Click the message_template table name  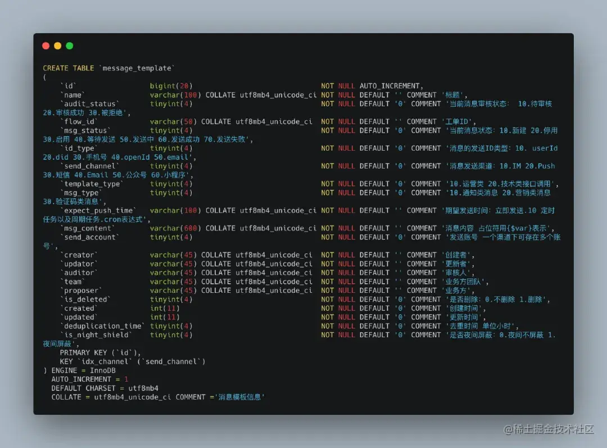(x=137, y=68)
